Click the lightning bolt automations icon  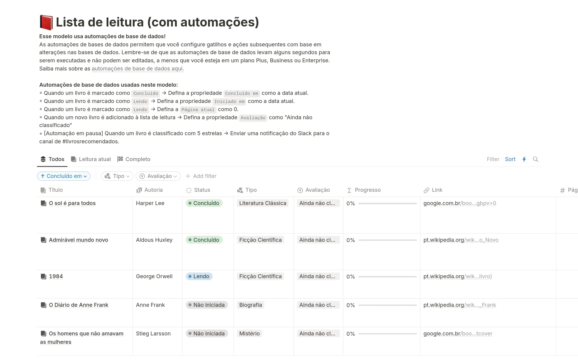click(524, 159)
